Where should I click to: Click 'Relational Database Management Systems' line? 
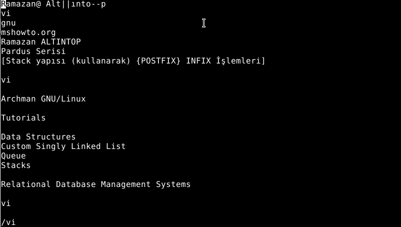96,184
